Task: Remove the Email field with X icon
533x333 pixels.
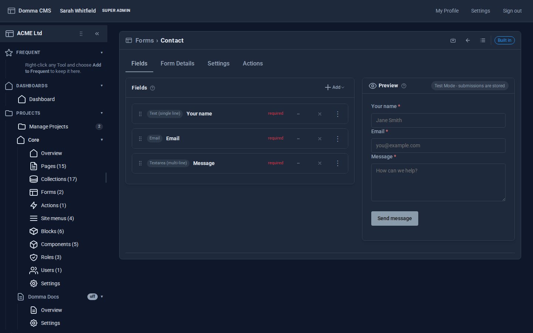Action: pyautogui.click(x=320, y=139)
